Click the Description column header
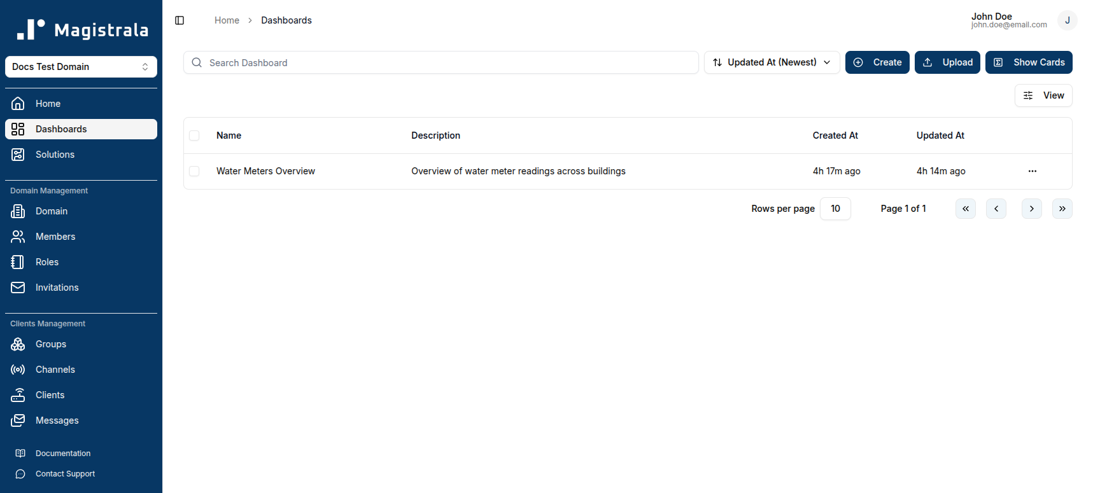Viewport: 1093px width, 493px height. [x=435, y=135]
